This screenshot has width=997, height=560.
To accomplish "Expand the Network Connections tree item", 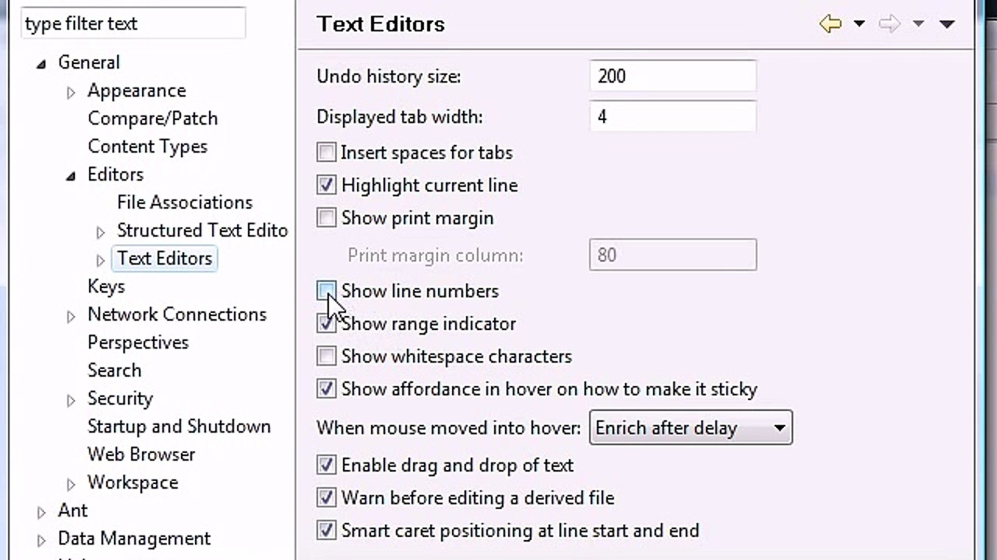I will (71, 315).
